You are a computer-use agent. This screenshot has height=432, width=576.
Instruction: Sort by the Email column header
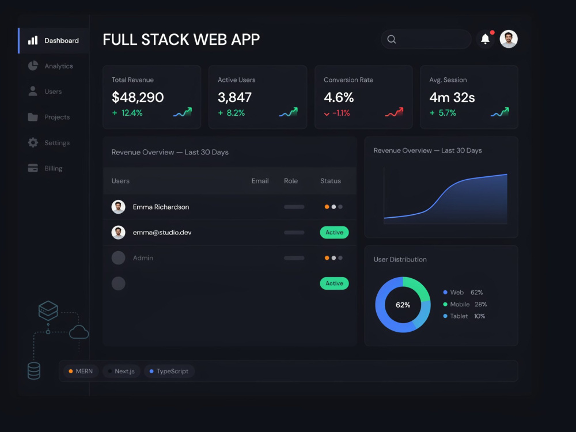click(260, 181)
